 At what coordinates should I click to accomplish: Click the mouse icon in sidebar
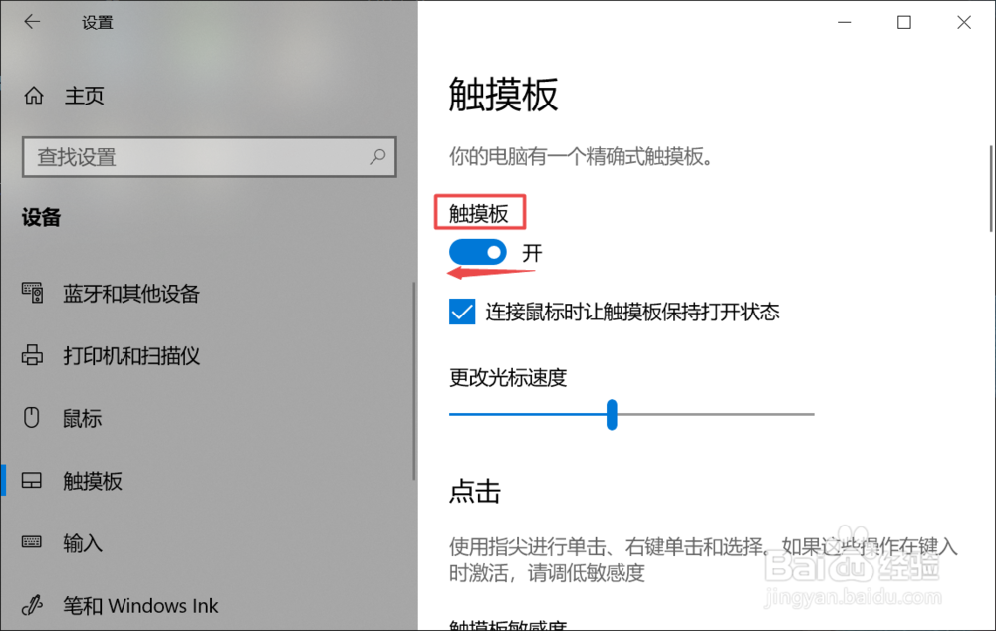pyautogui.click(x=32, y=418)
